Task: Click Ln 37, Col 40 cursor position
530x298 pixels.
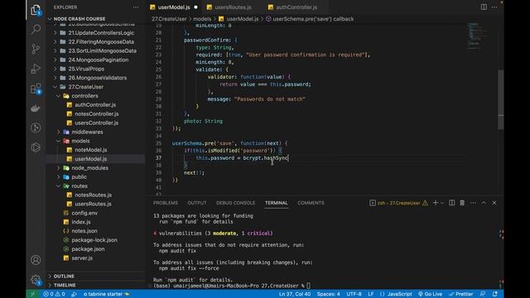Action: coord(295,294)
